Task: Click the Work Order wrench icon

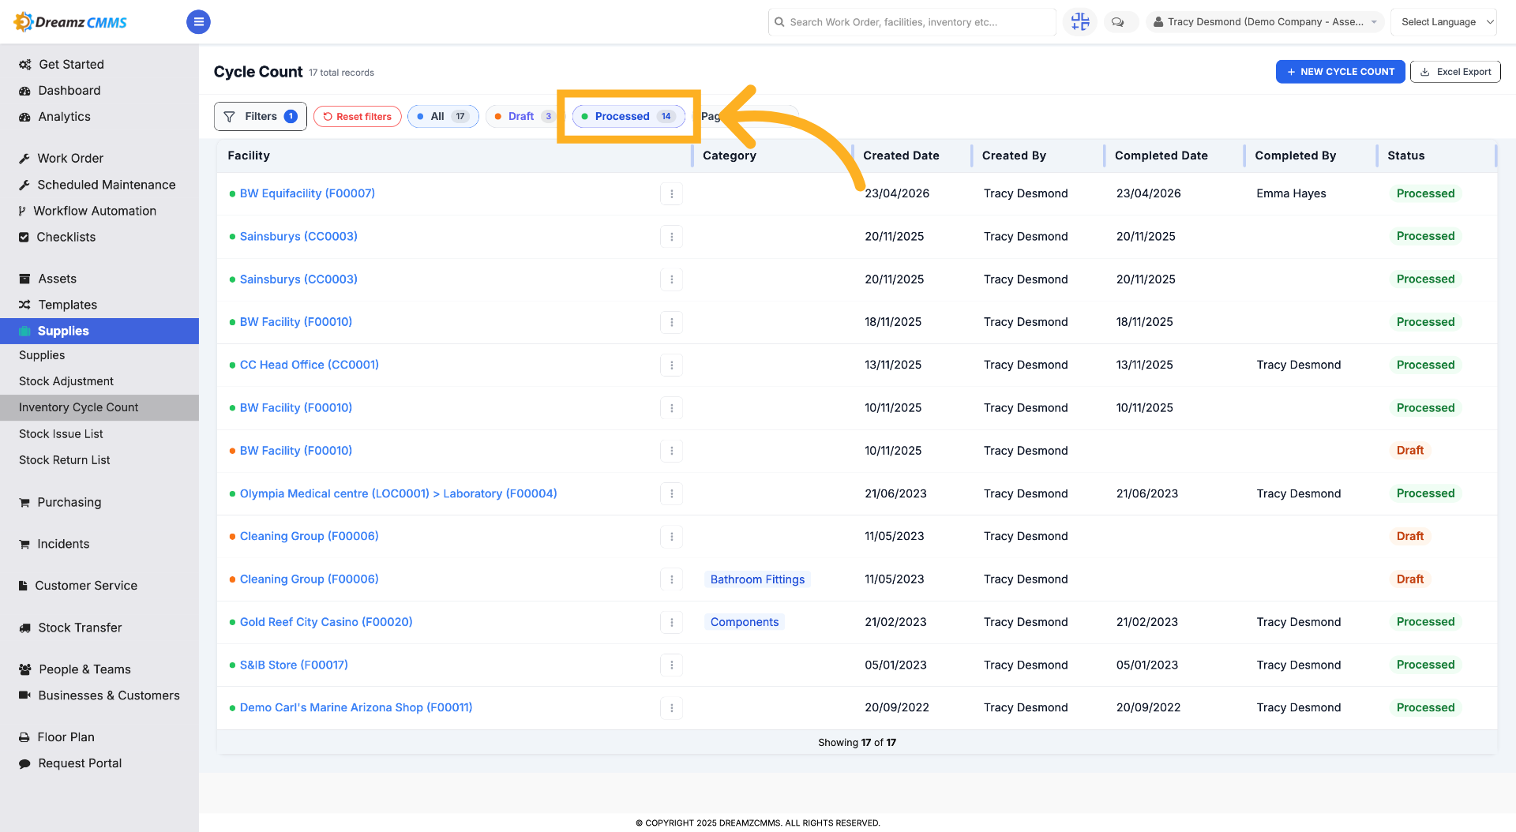Action: (x=24, y=159)
